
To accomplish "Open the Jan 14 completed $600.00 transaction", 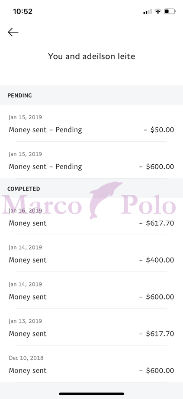I will tap(91, 291).
